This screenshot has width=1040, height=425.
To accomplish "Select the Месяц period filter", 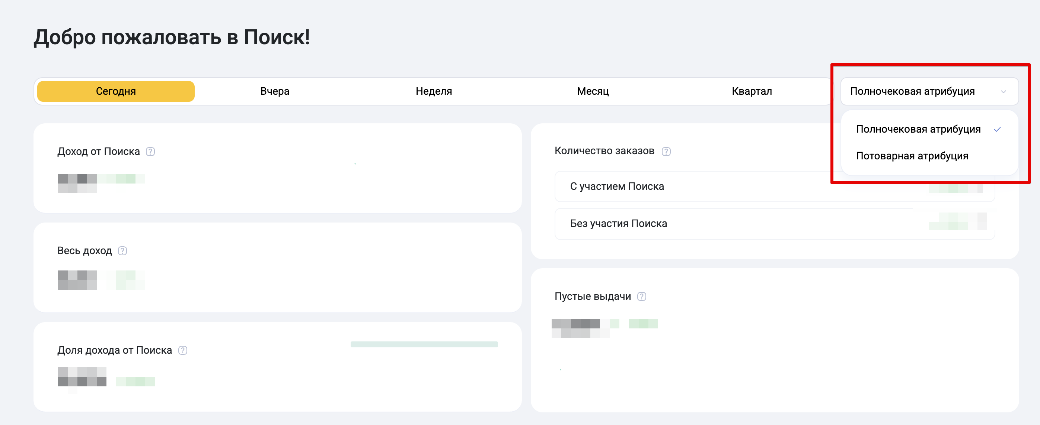I will point(592,91).
